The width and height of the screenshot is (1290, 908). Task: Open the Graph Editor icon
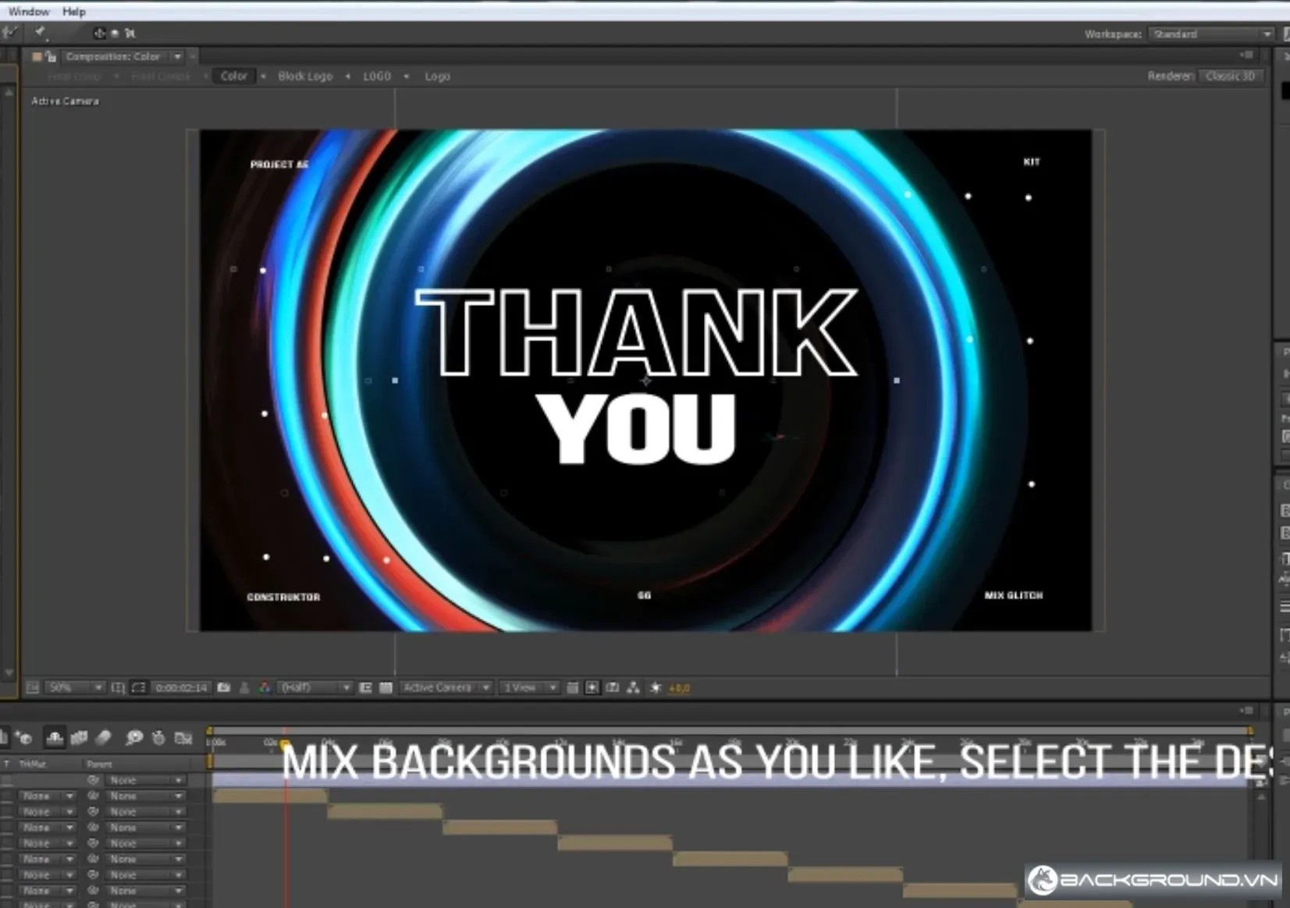coord(183,737)
